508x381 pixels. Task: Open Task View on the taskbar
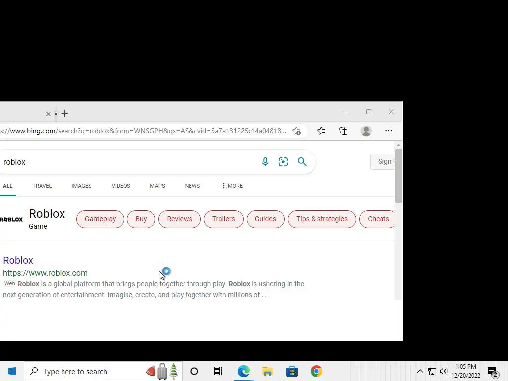[218, 371]
